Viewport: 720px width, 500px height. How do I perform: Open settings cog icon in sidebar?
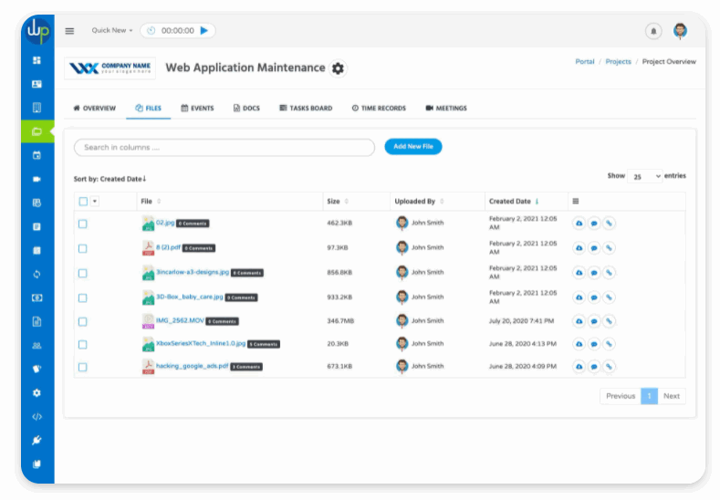37,392
